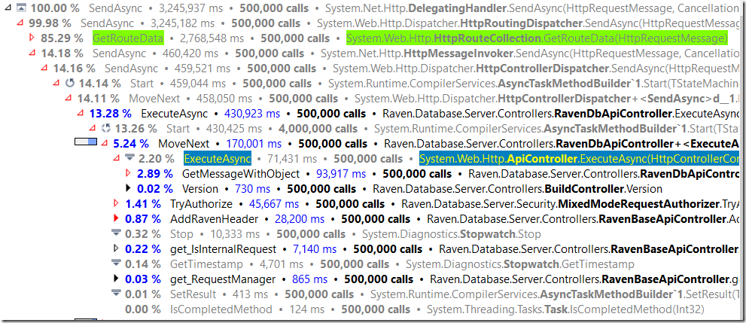The height and width of the screenshot is (323, 746).
Task: Collapse the 100.00 % SendAsync root node
Action: click(8, 8)
